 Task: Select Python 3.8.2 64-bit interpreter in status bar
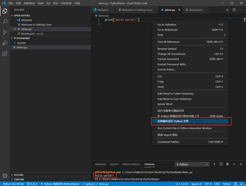point(13,184)
